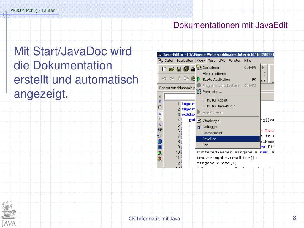Click line number 5 in the gutter

[178, 126]
